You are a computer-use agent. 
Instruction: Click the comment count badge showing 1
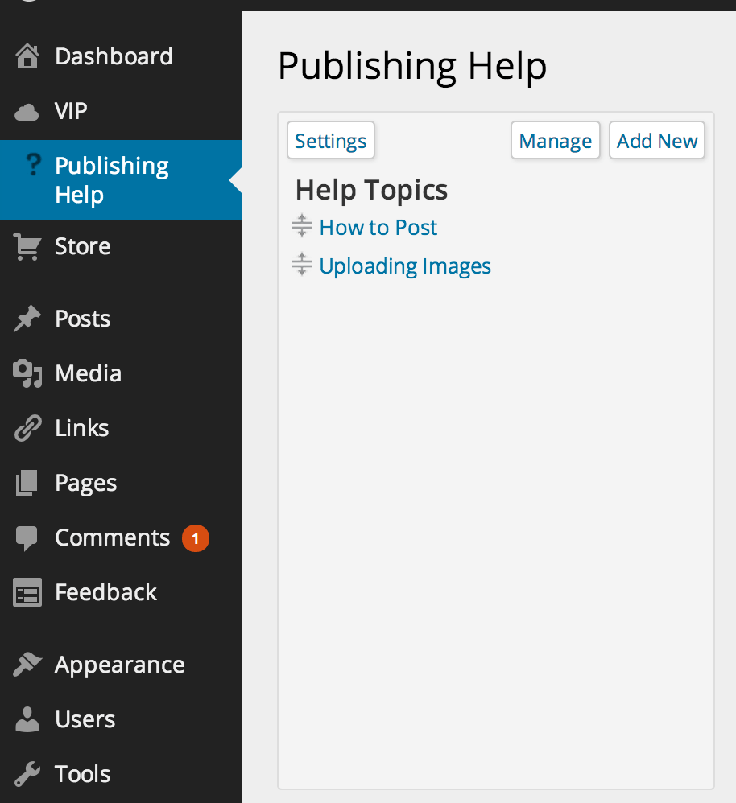[195, 537]
